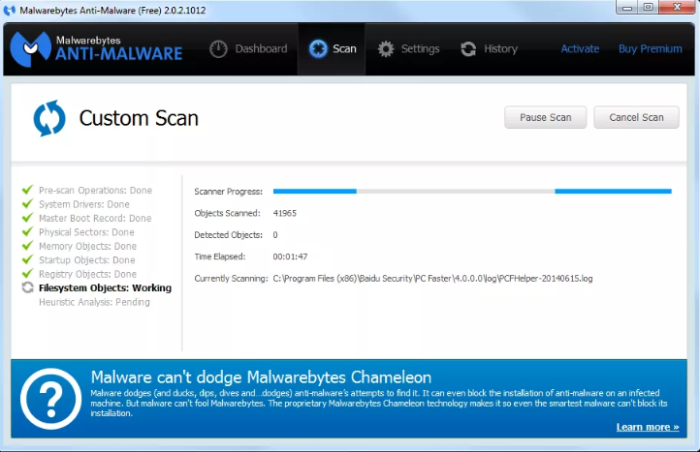
Task: Click the Activate link
Action: pyautogui.click(x=580, y=48)
